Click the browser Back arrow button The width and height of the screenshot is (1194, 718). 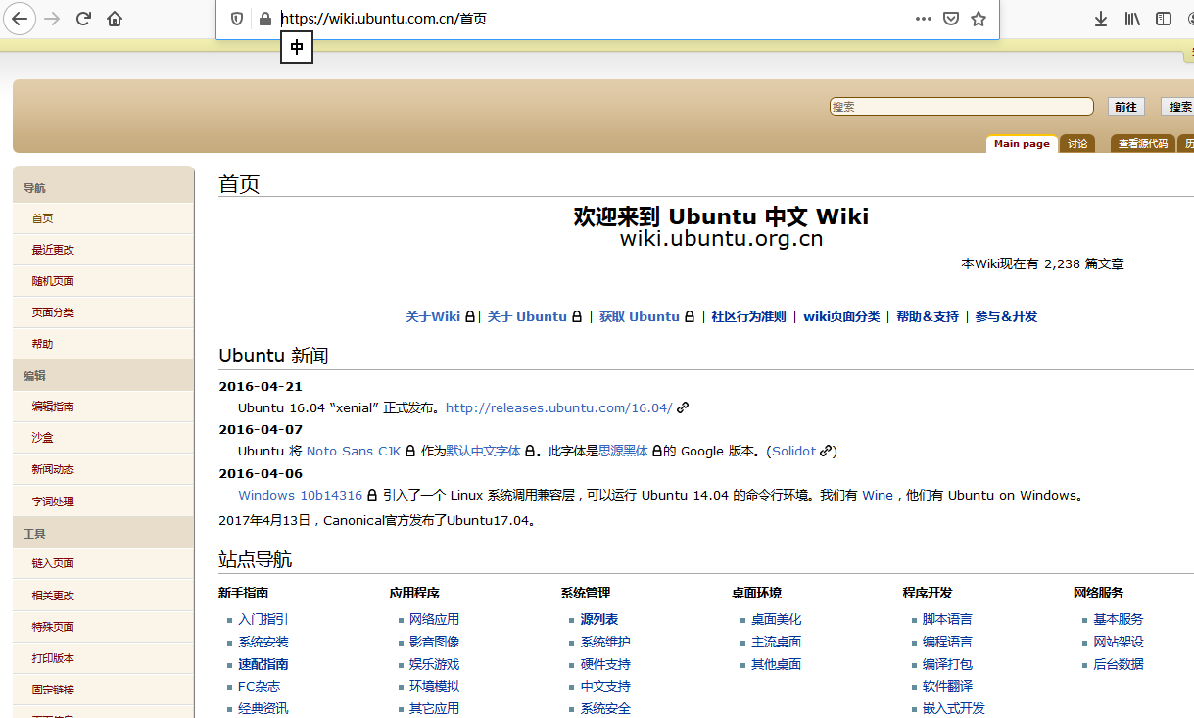click(21, 19)
